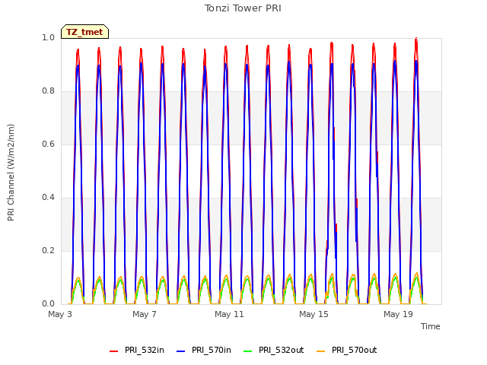This screenshot has height=365, width=487.
Task: Click the 0.4 y-axis tick label
Action: (48, 198)
